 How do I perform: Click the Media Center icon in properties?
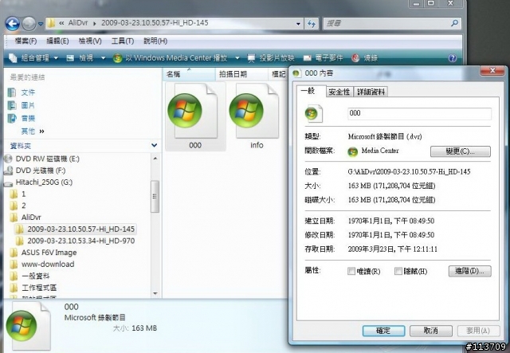(x=352, y=151)
